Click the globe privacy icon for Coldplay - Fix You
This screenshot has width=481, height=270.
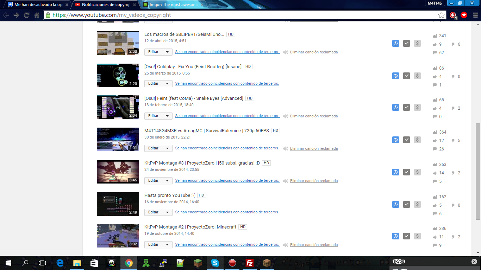[395, 76]
